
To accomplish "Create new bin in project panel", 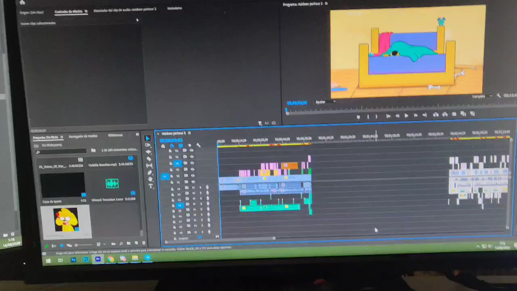I will pos(129,243).
